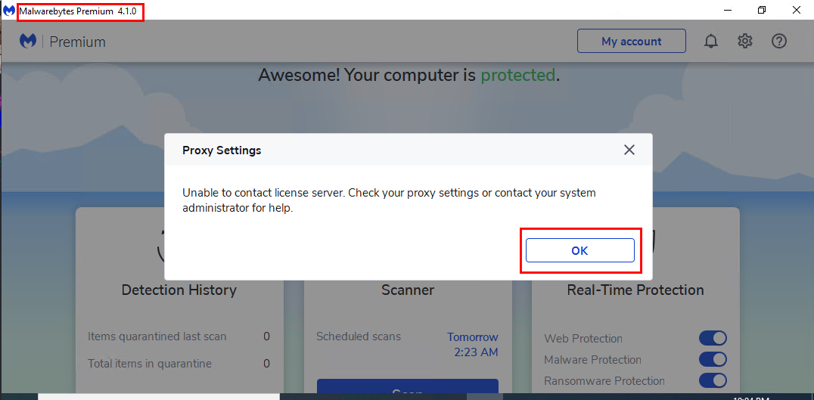
Task: Turn off Ransomware Protection toggle
Action: pyautogui.click(x=713, y=380)
